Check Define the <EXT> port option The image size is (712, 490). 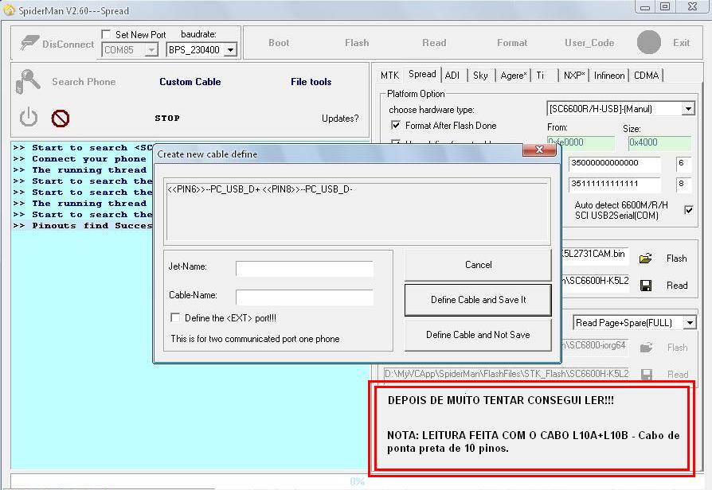(175, 317)
